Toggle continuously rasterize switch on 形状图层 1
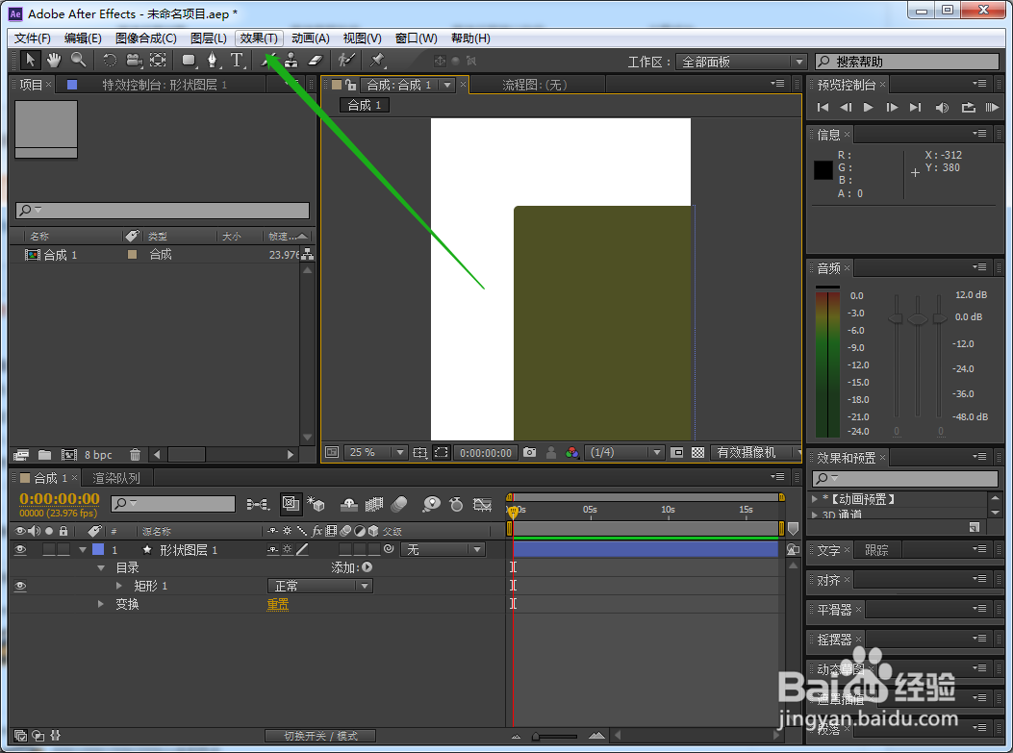The width and height of the screenshot is (1013, 753). 288,549
